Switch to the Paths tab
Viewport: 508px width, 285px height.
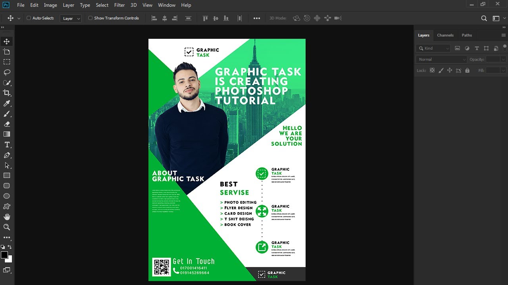point(467,35)
